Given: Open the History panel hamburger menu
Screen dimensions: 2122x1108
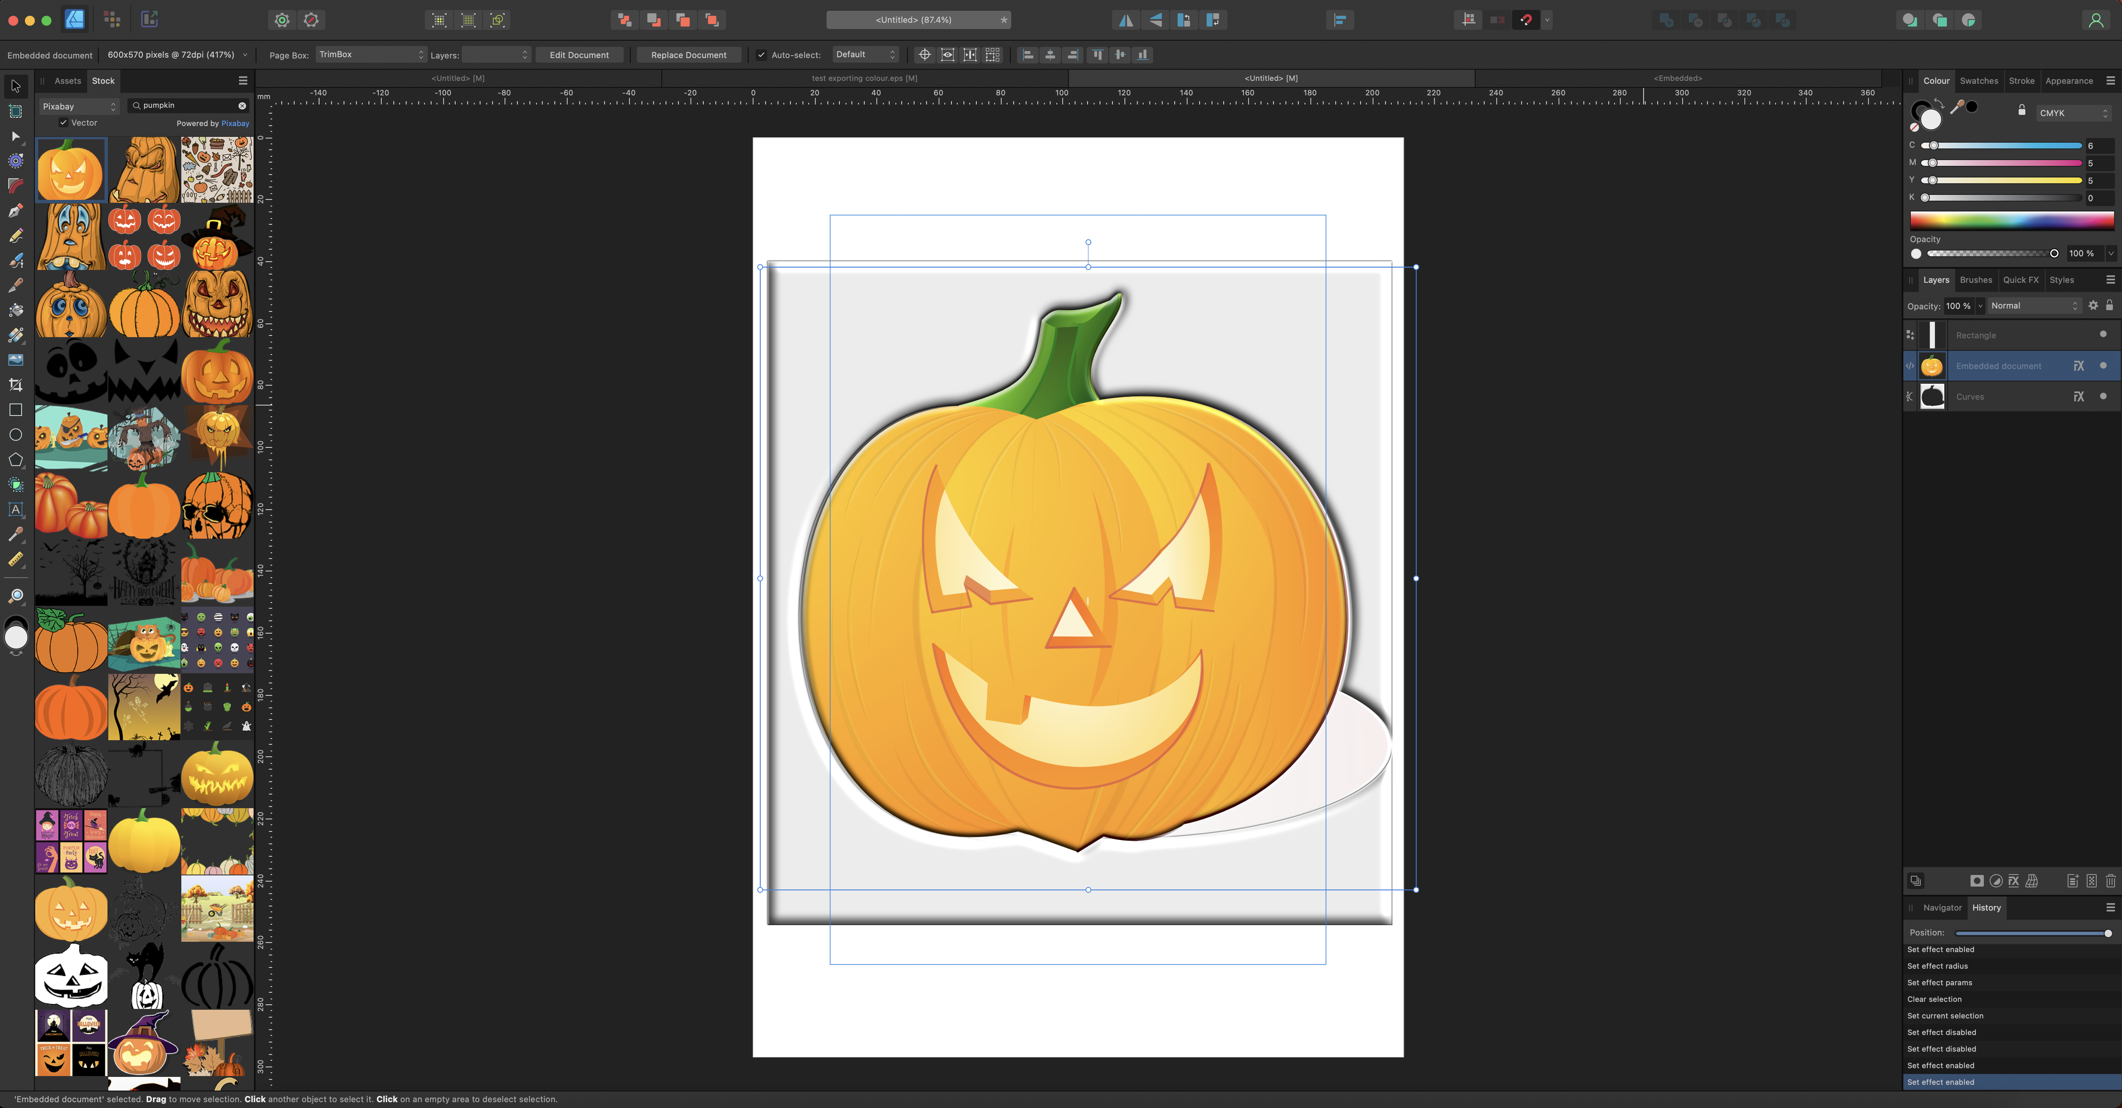Looking at the screenshot, I should (2110, 908).
